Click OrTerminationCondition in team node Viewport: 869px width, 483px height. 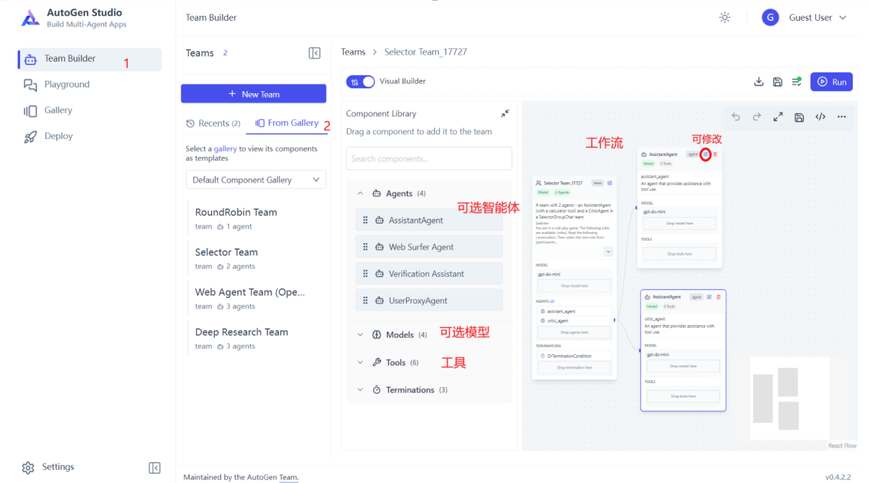[574, 356]
